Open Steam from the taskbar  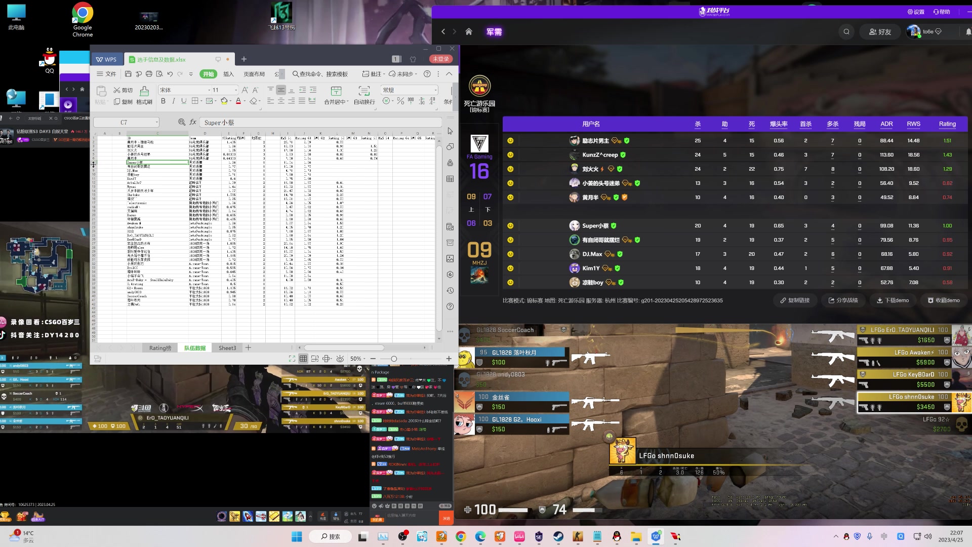pyautogui.click(x=558, y=536)
